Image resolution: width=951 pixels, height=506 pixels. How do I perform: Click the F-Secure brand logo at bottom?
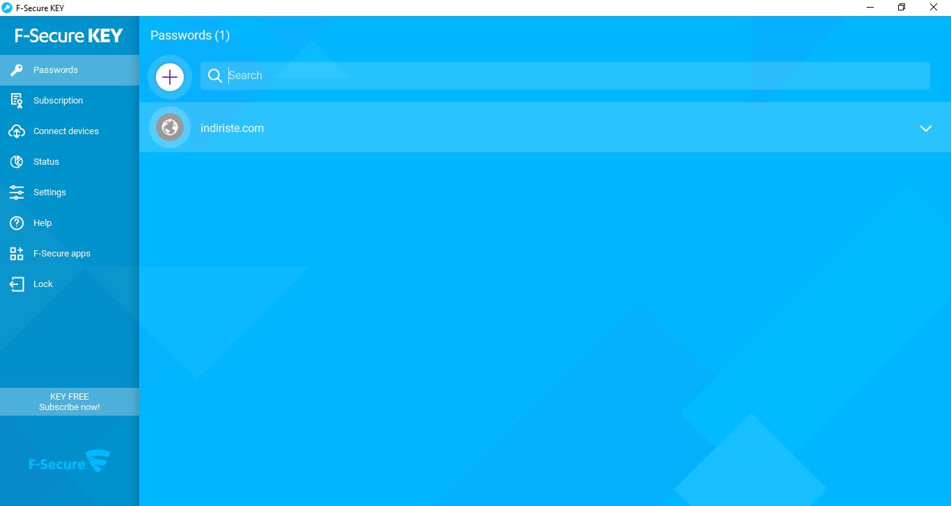(x=69, y=462)
